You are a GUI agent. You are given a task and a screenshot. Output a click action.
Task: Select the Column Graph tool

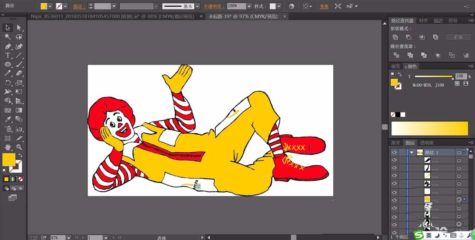(x=19, y=129)
